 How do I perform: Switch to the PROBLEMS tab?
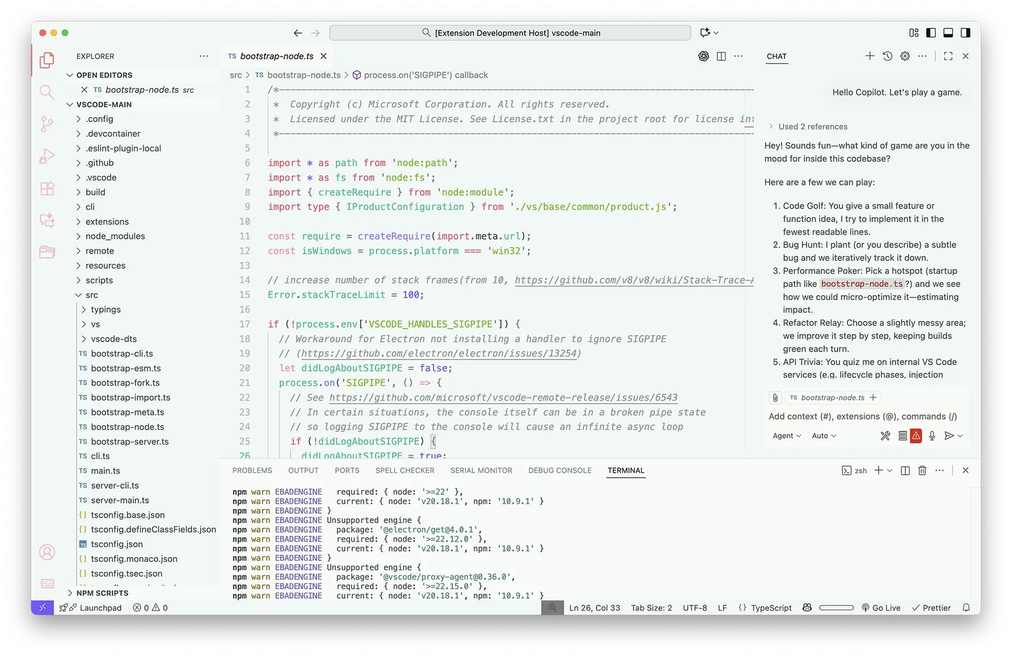[x=251, y=470]
